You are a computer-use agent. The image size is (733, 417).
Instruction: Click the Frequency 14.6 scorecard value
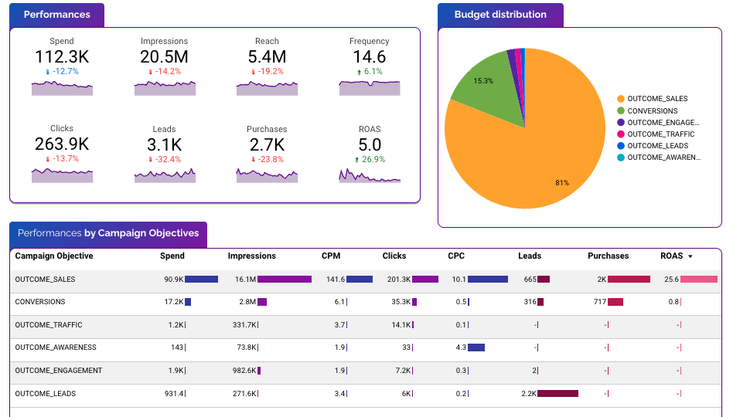point(369,57)
